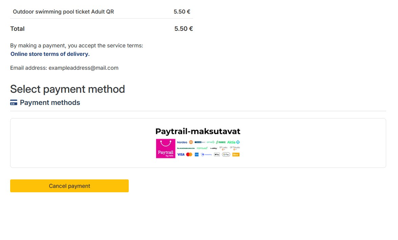Click the Ålandsbanken logo
The height and width of the screenshot is (240, 398).
(x=186, y=148)
